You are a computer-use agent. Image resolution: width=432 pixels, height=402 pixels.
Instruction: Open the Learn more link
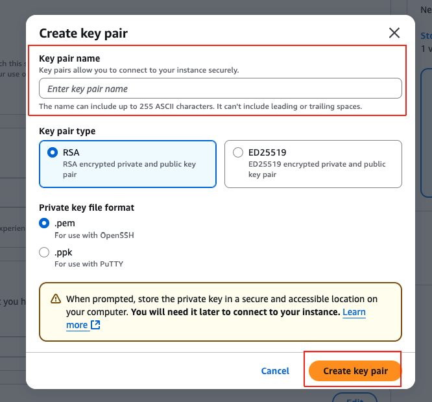(354, 313)
